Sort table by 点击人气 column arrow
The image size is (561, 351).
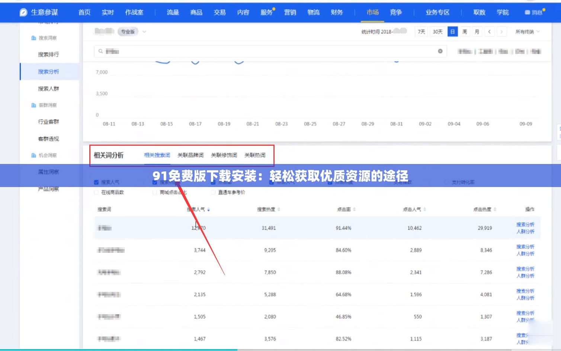(x=424, y=210)
